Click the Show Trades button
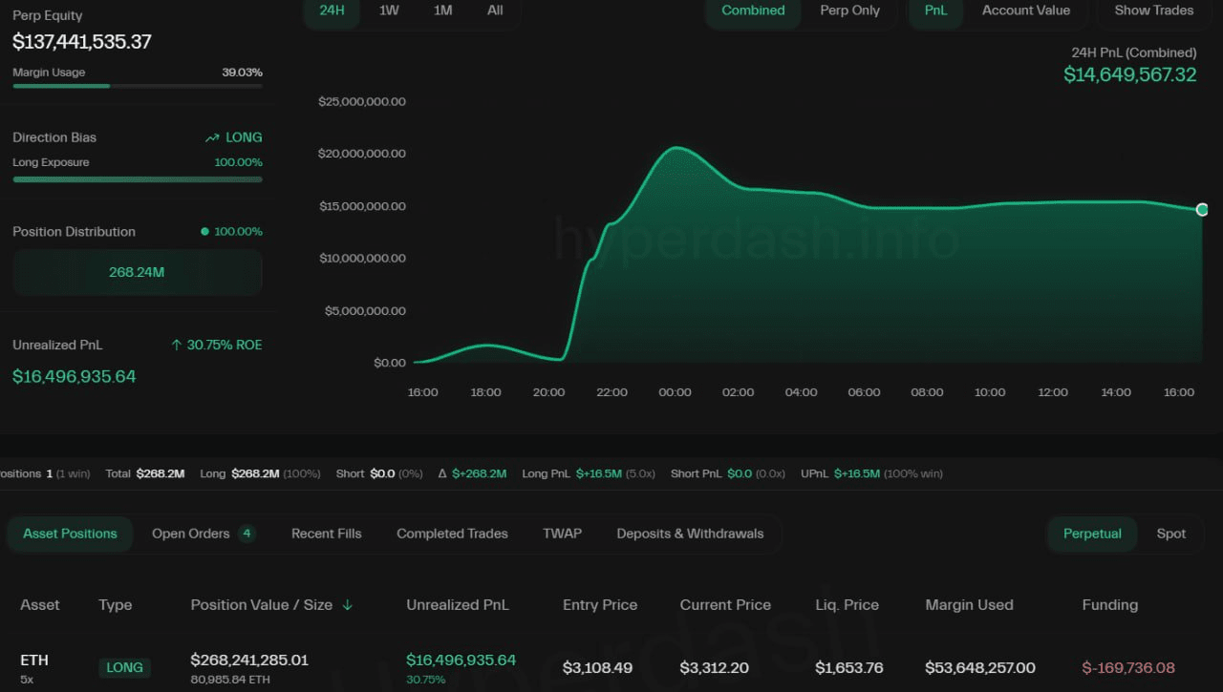1223x692 pixels. [x=1153, y=10]
